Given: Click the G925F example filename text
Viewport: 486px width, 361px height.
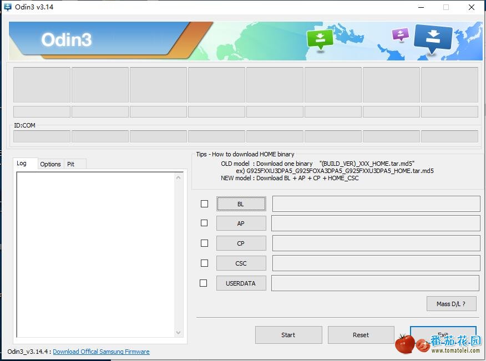Looking at the screenshot, I should click(340, 171).
